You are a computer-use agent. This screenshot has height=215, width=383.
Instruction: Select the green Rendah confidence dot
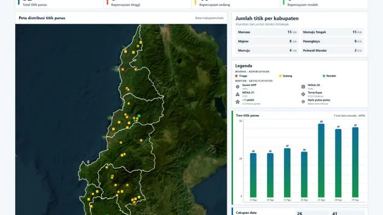324,76
